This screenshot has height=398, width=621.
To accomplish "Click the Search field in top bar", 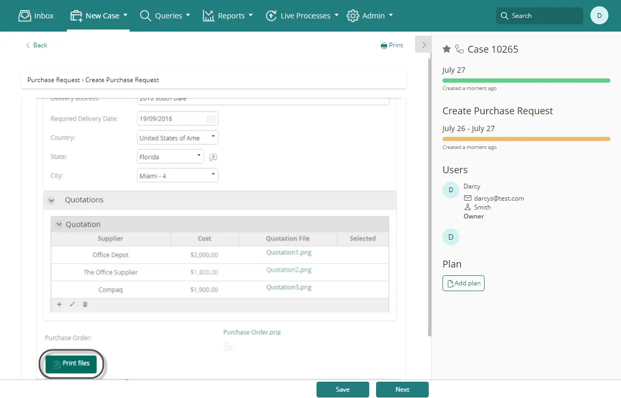I will [x=539, y=16].
